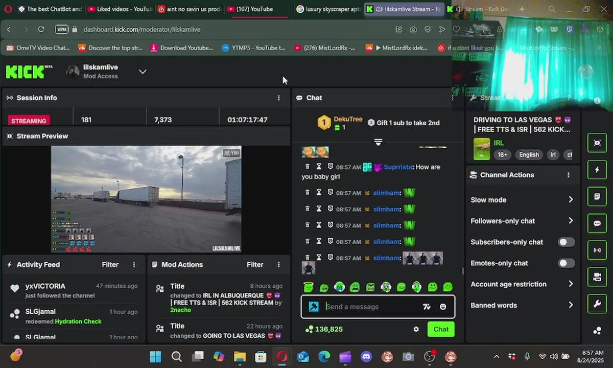Click the lightning bolt sidebar icon
This screenshot has height=368, width=613.
(597, 170)
